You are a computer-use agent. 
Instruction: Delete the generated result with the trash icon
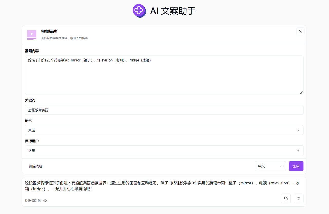298,199
